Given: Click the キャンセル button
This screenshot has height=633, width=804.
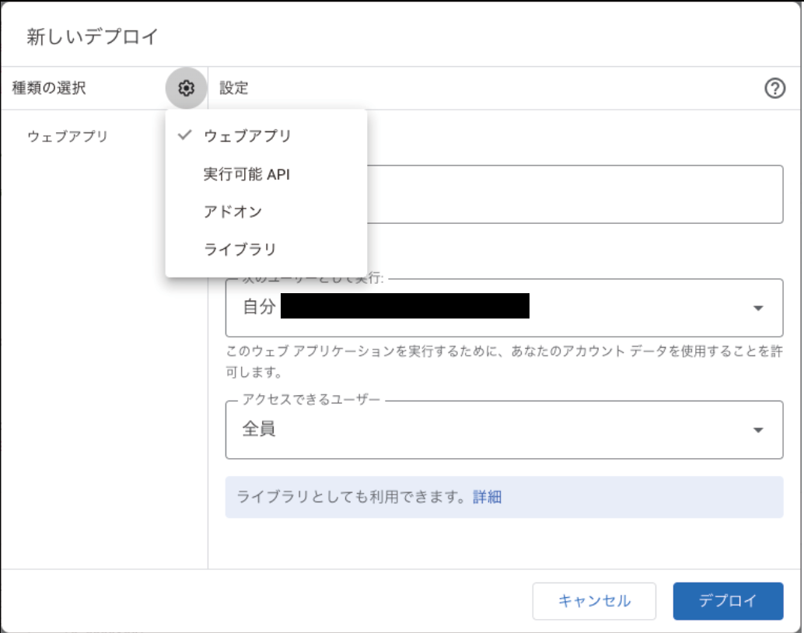Looking at the screenshot, I should (594, 600).
